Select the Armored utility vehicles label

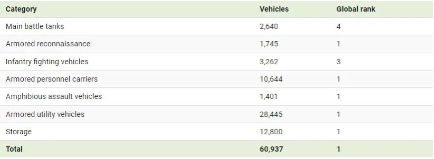45,114
